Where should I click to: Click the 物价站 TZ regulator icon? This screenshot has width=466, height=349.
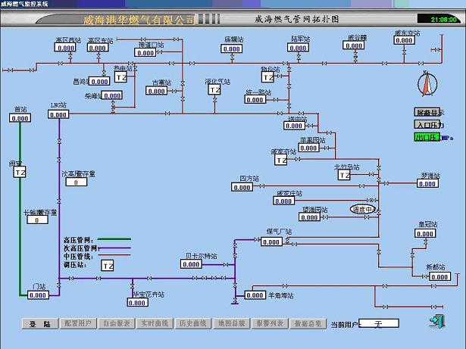(267, 77)
